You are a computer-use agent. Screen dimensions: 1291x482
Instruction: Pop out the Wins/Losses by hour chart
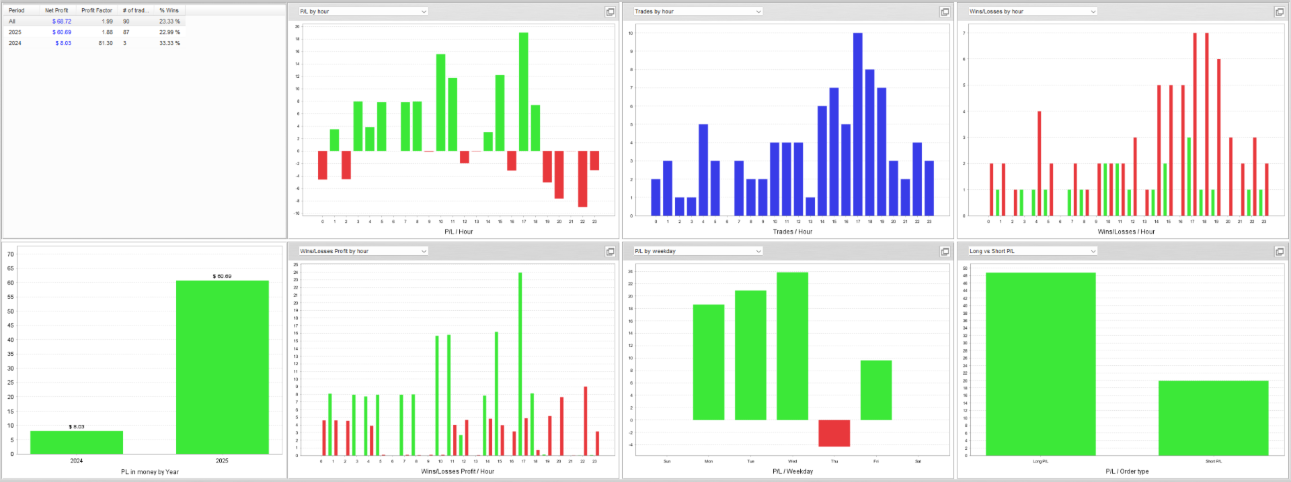pos(1280,11)
